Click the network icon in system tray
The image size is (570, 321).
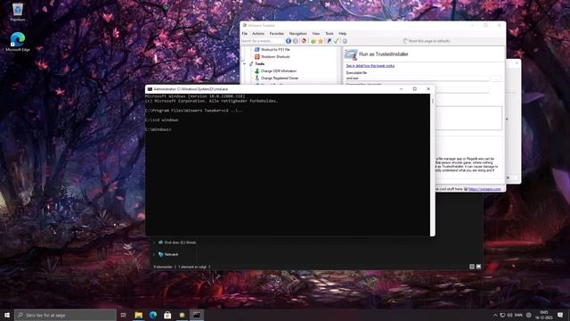coord(502,315)
